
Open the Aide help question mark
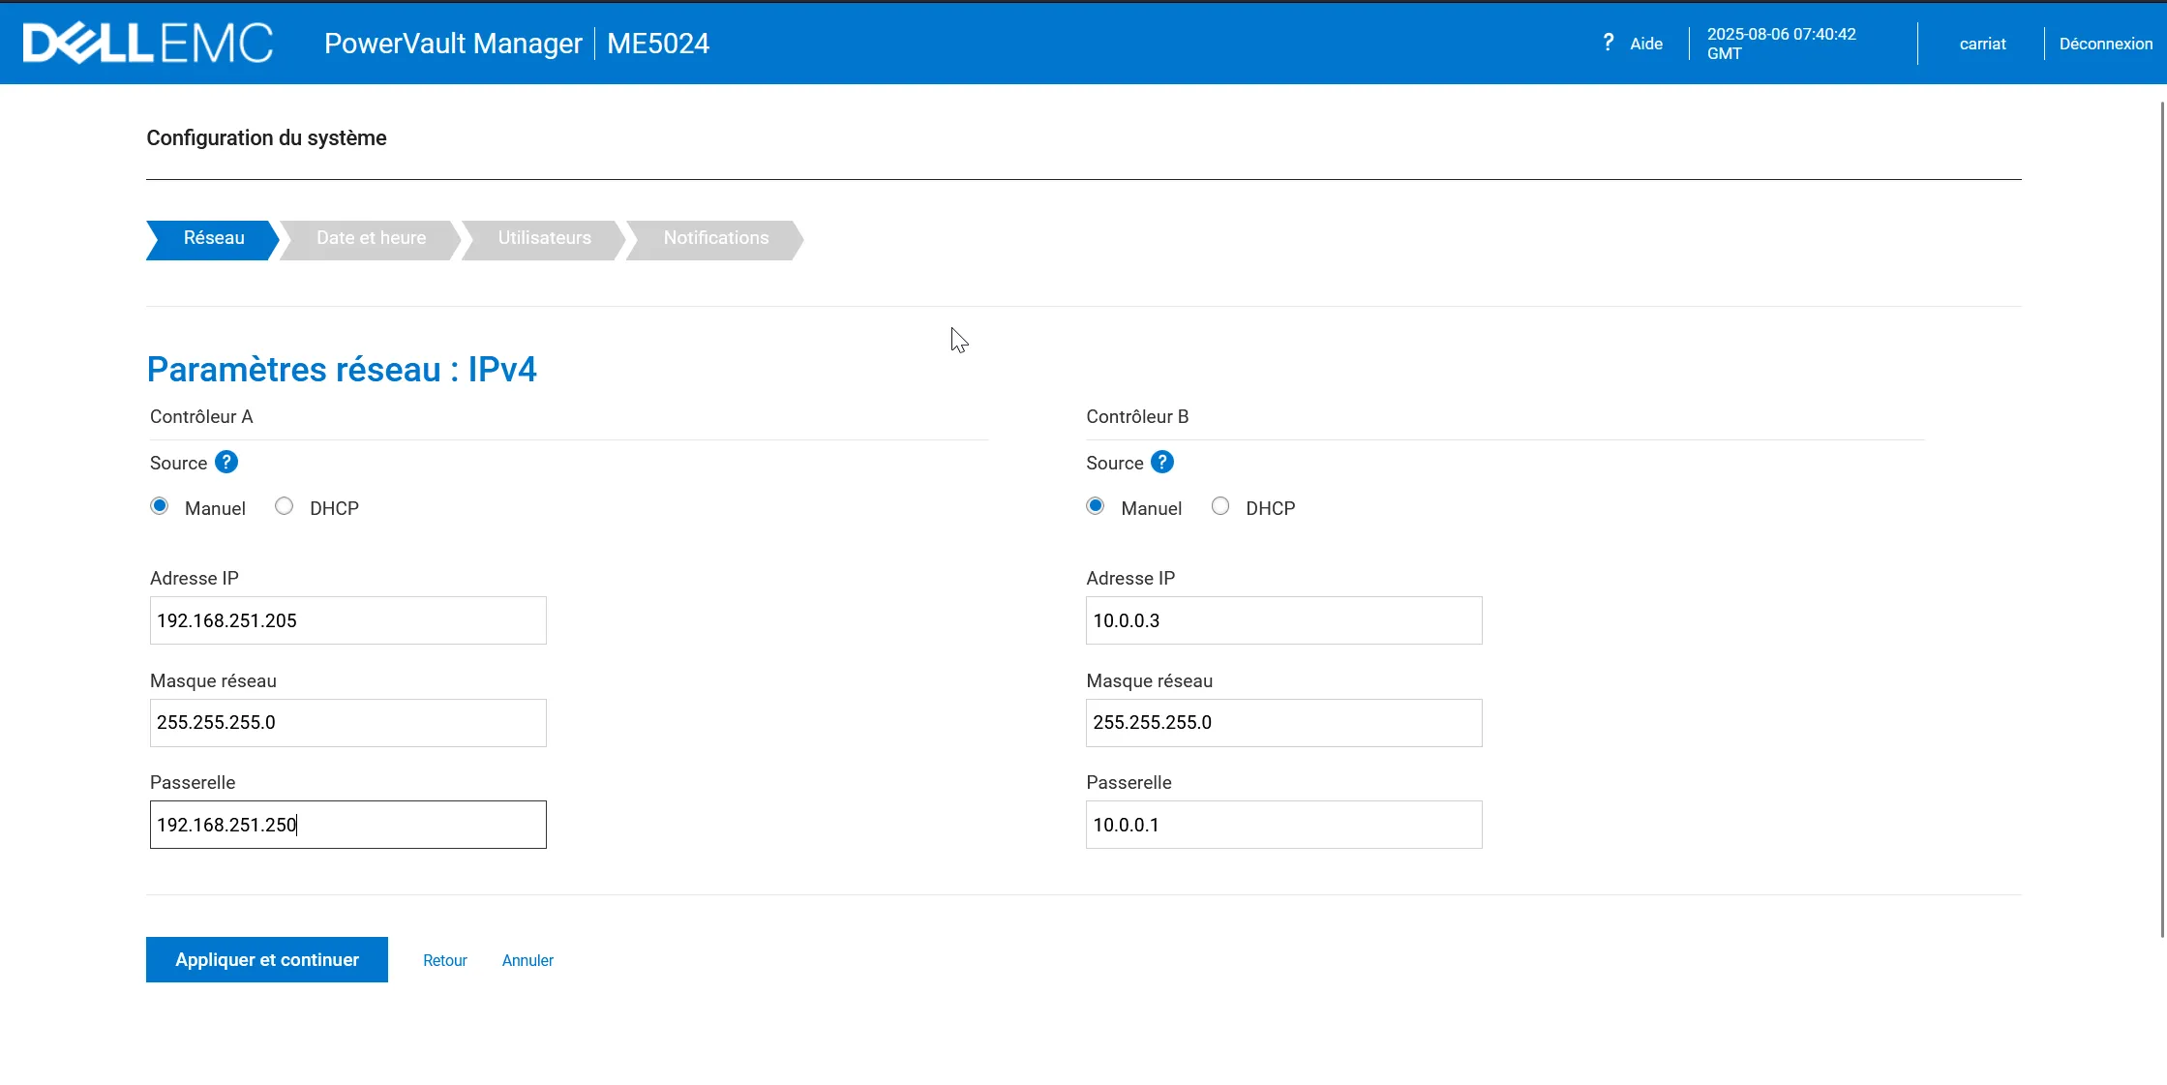point(1608,43)
